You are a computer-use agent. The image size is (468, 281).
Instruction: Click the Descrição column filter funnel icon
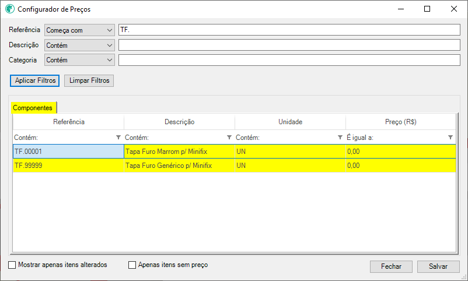click(229, 138)
